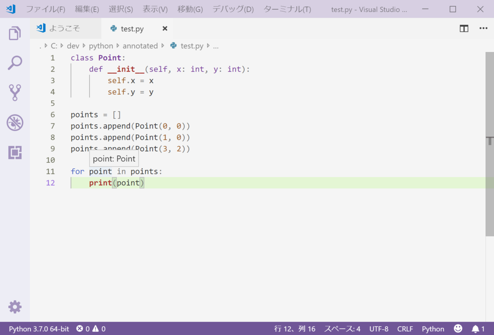The width and height of the screenshot is (494, 335).
Task: Open the Source Control view
Action: 15,93
